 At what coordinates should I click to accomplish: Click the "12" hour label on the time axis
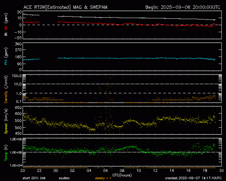click(155, 171)
